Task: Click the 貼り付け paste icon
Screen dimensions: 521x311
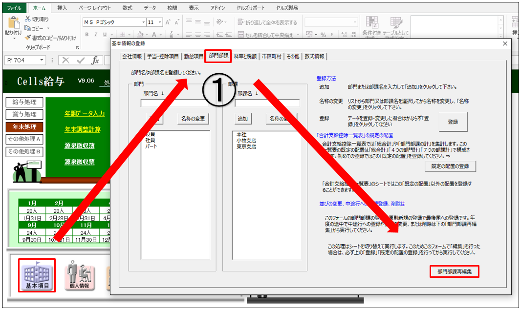Action: [x=13, y=22]
